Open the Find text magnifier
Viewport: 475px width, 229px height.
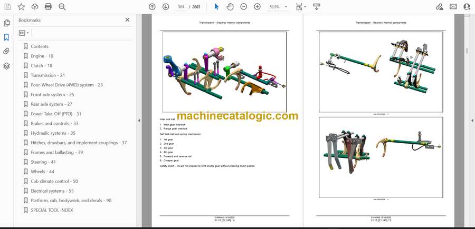pyautogui.click(x=62, y=7)
